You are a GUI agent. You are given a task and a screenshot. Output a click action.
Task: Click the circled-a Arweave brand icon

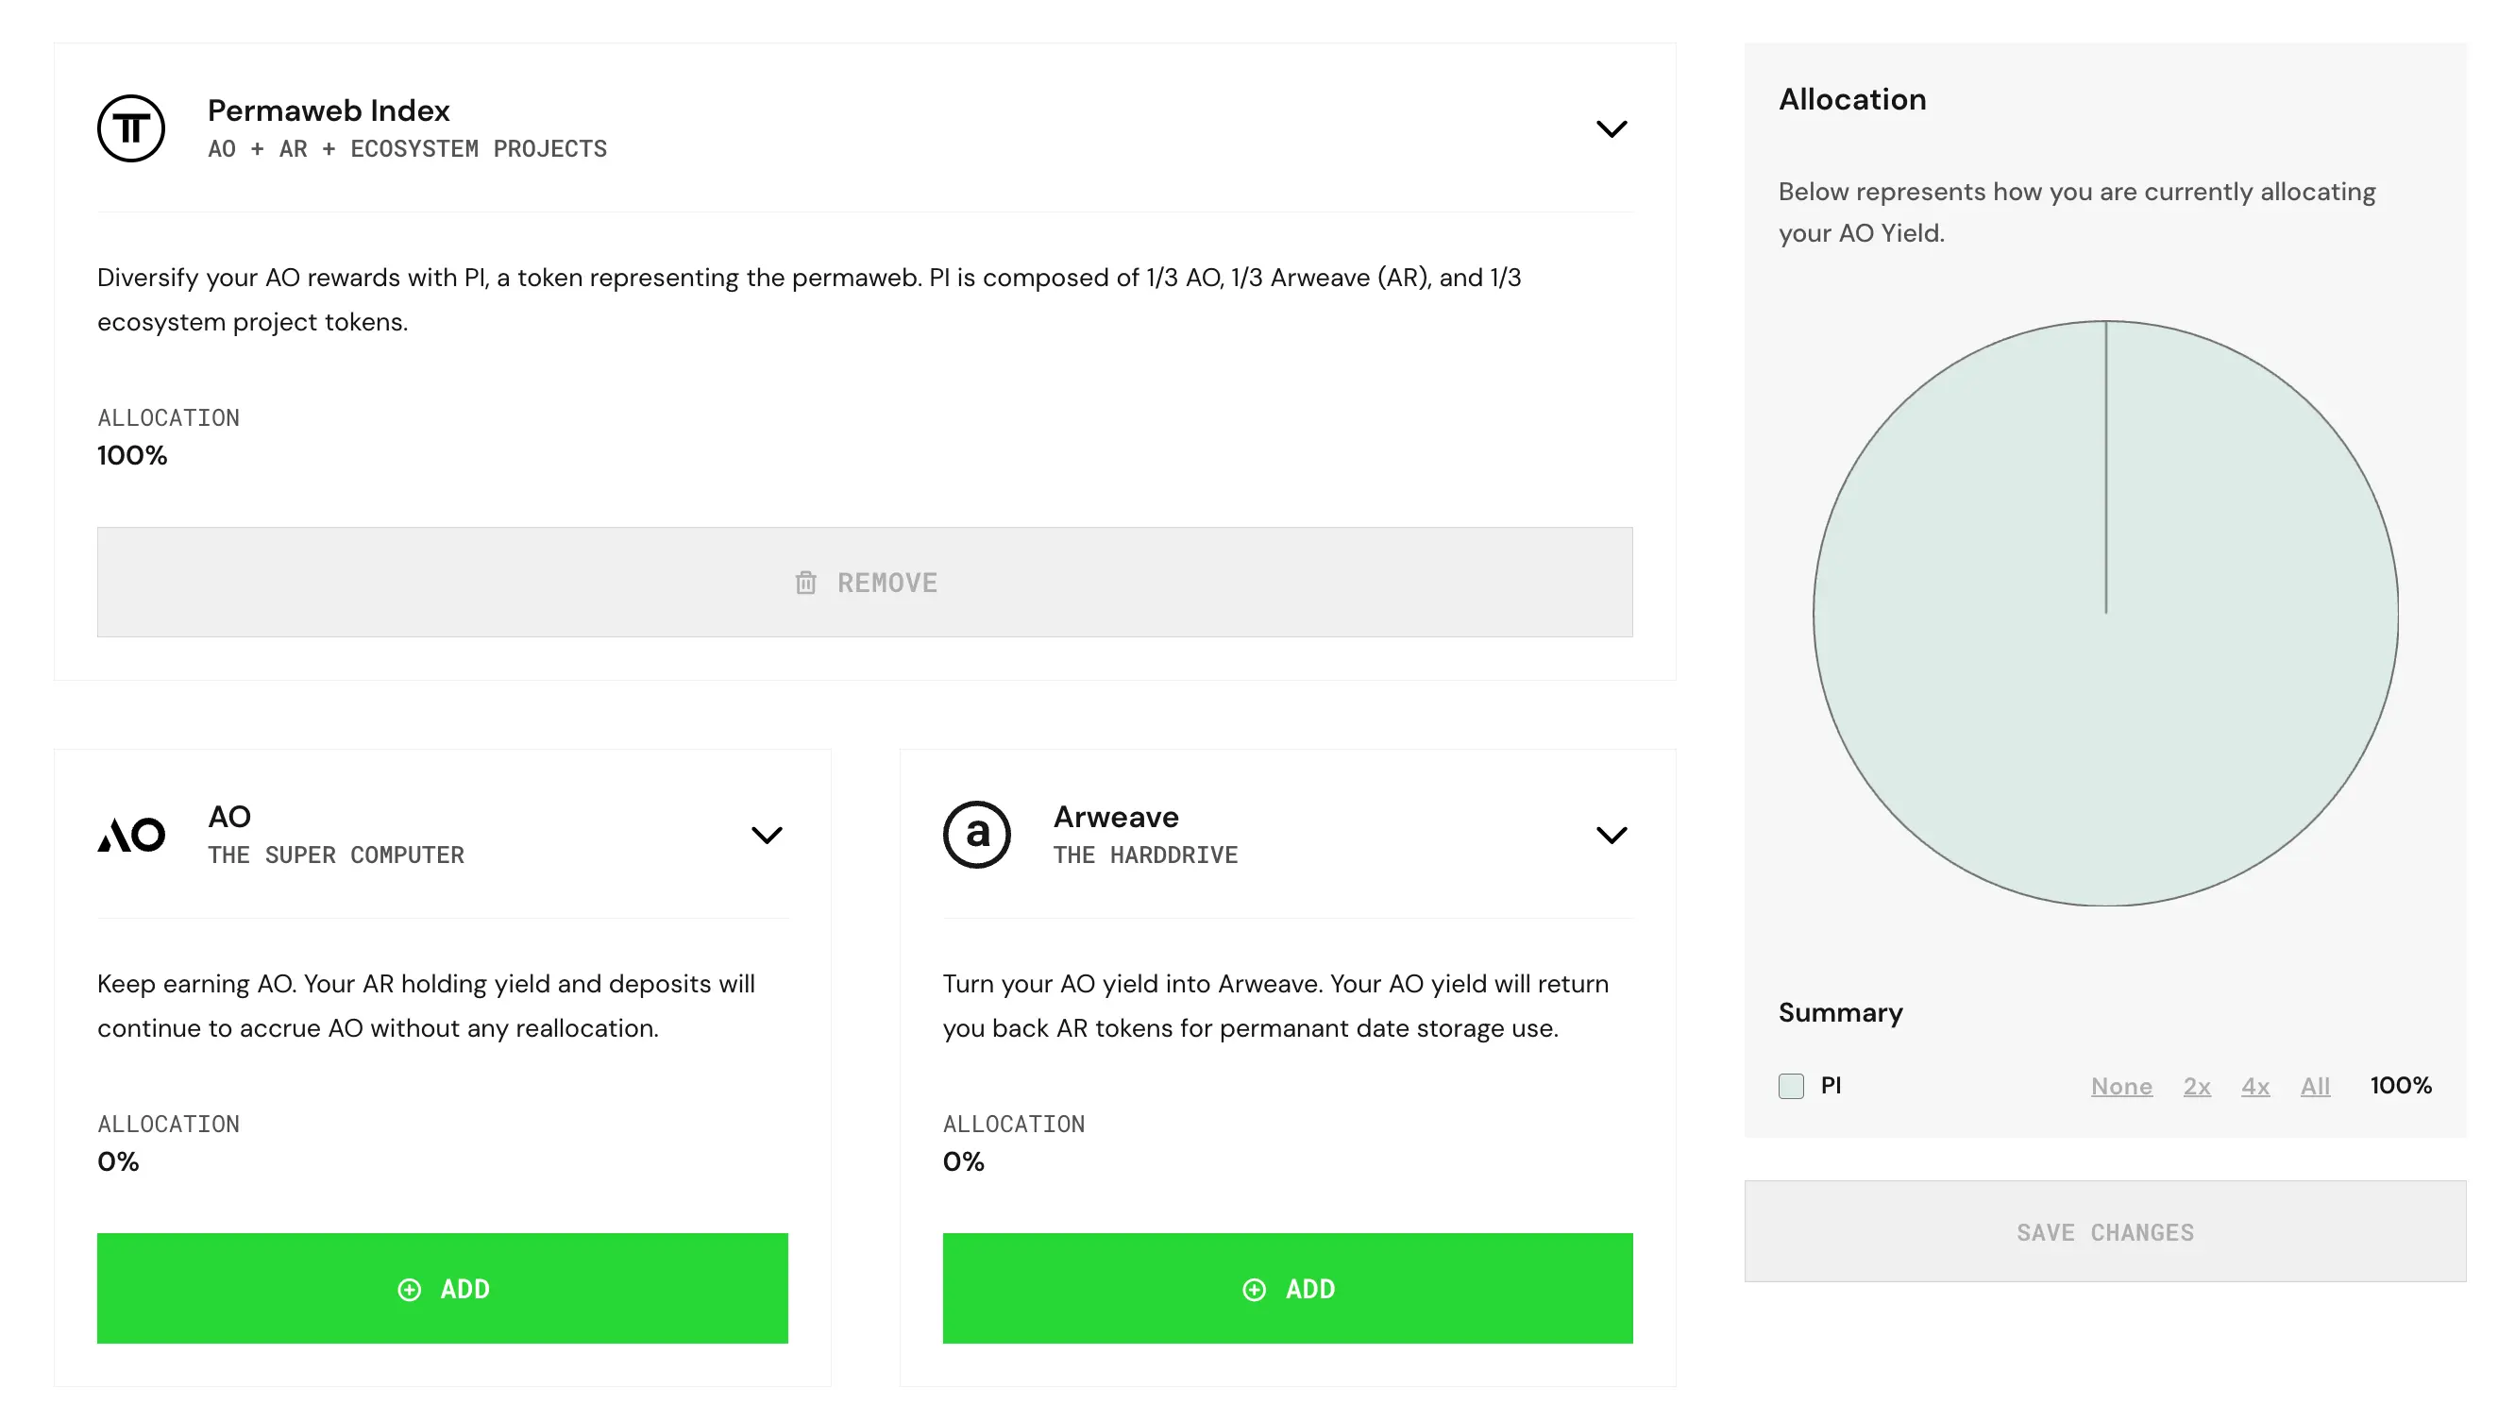click(978, 835)
